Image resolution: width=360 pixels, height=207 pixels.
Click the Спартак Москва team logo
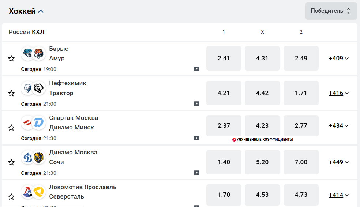pyautogui.click(x=27, y=123)
